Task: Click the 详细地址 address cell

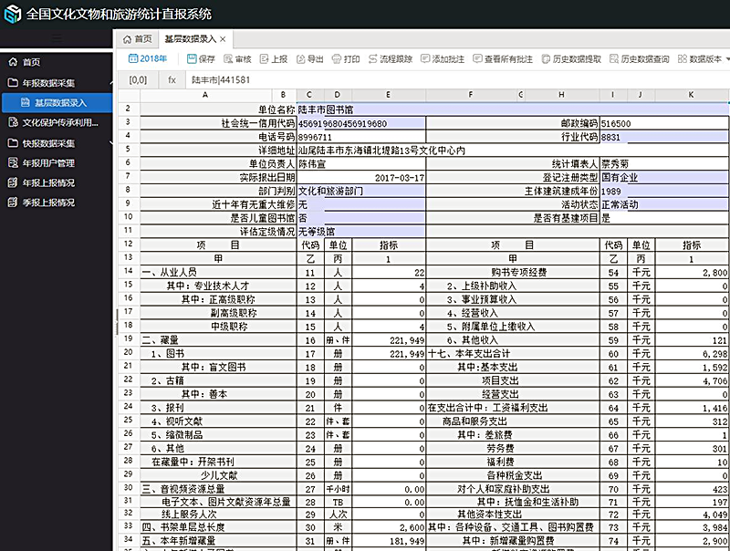Action: coord(513,151)
